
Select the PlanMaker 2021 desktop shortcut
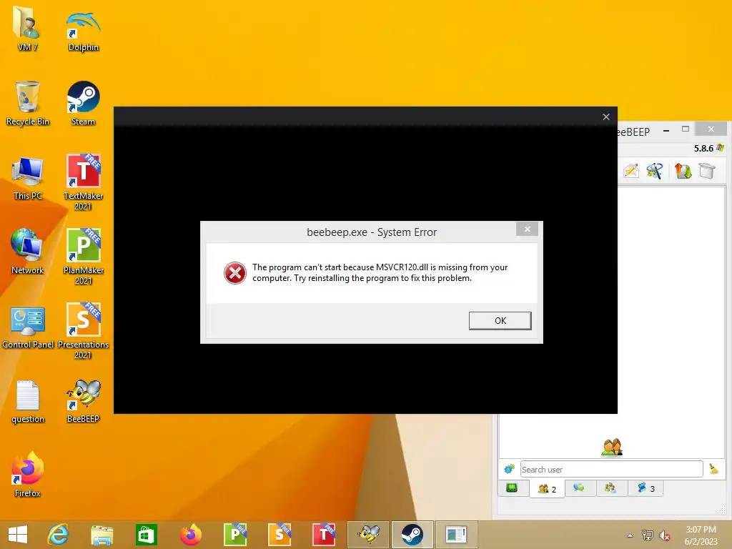[x=83, y=257]
